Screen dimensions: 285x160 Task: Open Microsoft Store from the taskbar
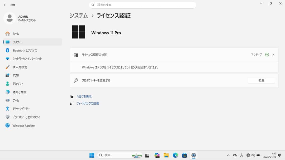(185, 155)
